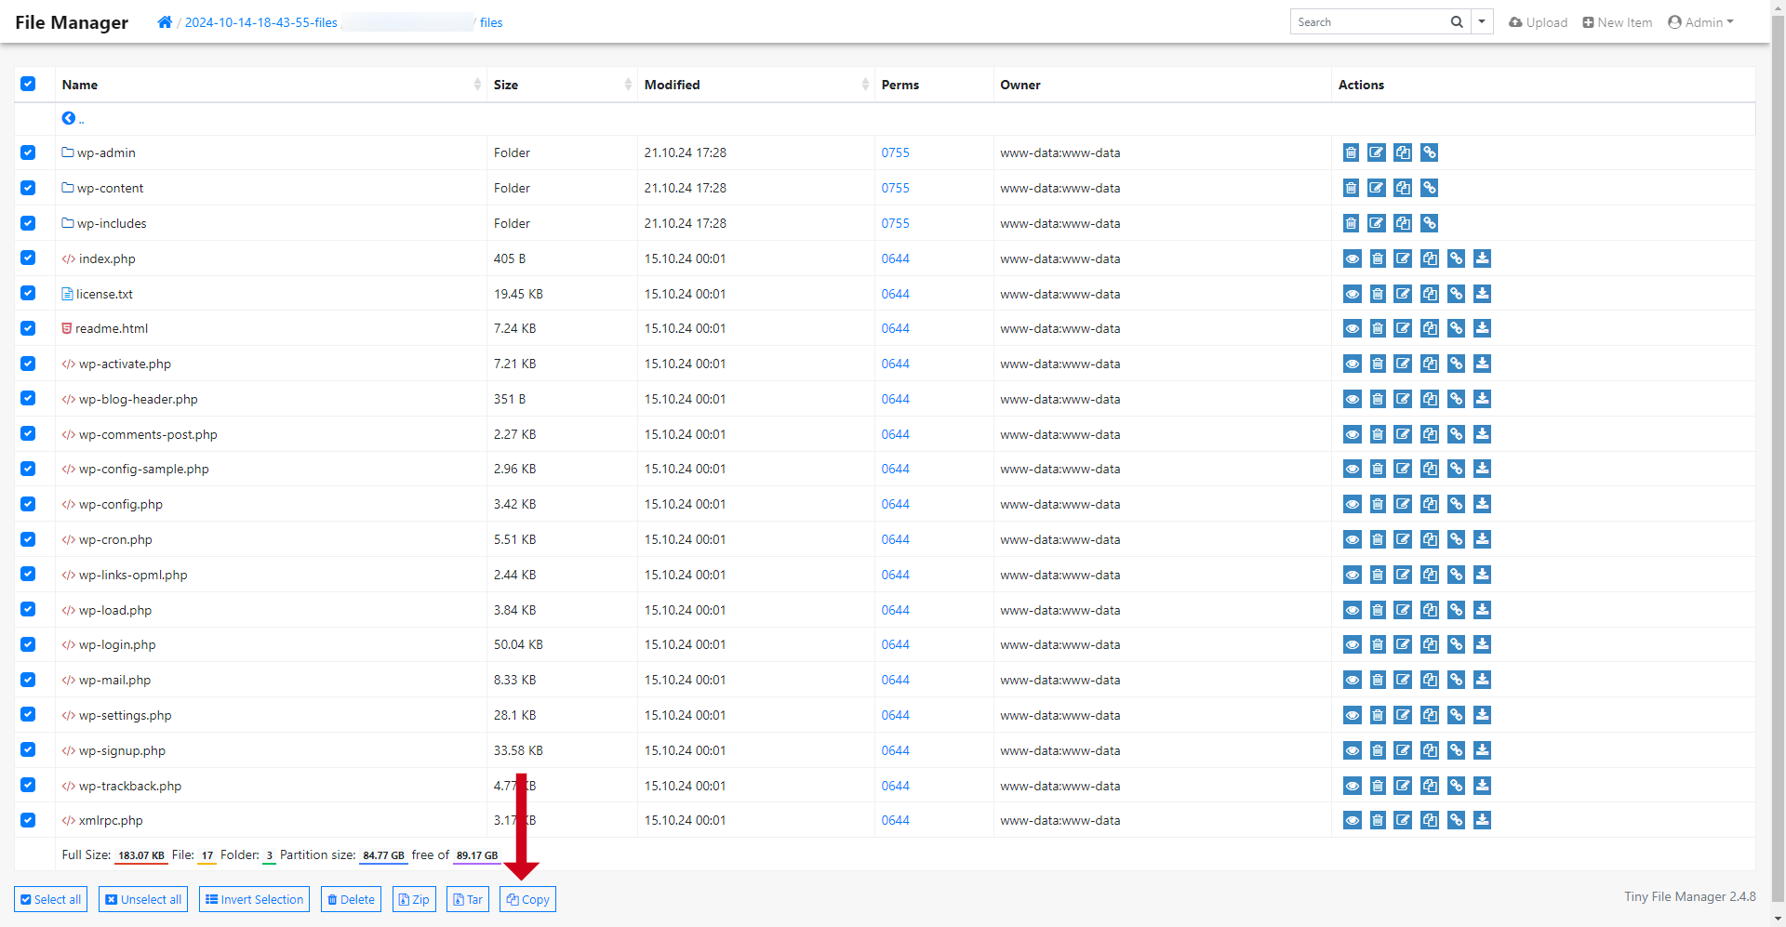The height and width of the screenshot is (927, 1786).
Task: Choose New Item in top navigation
Action: pos(1618,22)
